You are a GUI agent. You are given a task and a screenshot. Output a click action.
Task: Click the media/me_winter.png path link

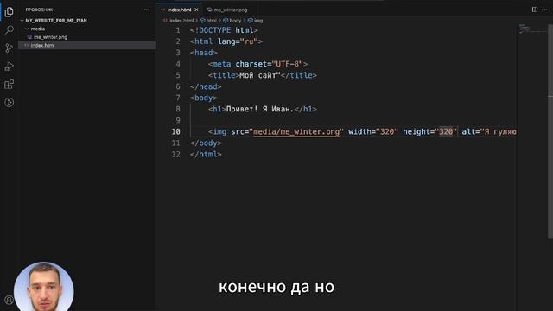(x=296, y=132)
